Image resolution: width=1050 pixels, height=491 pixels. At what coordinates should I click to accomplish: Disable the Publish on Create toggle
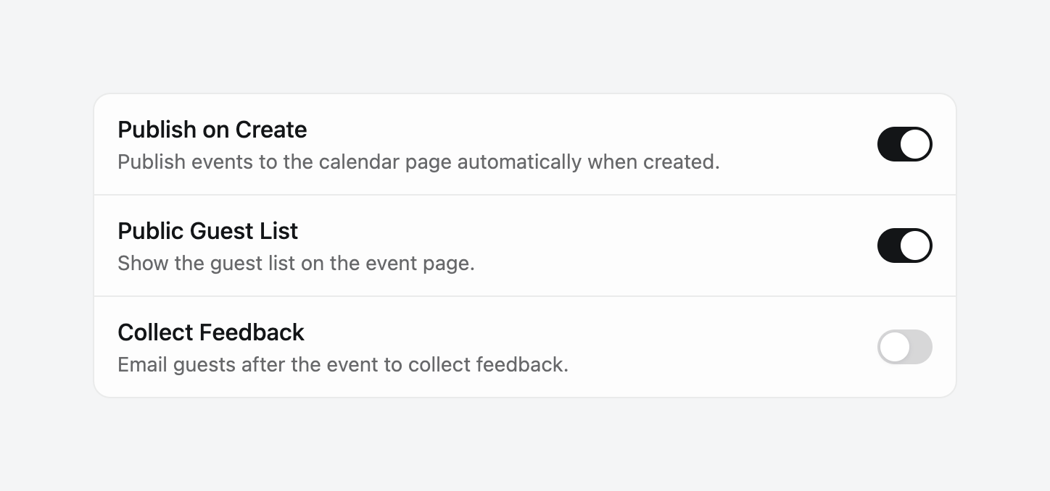[904, 144]
